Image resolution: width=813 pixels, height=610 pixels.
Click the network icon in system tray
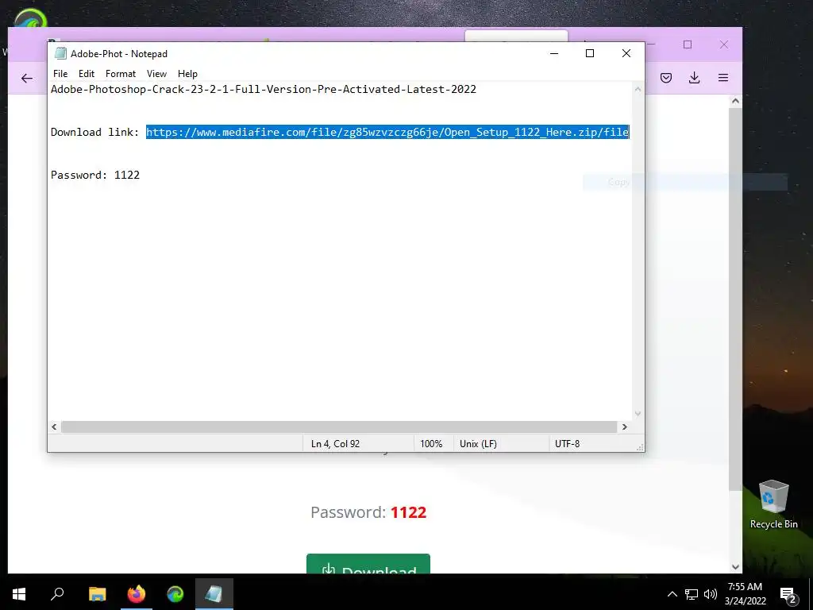(692, 594)
